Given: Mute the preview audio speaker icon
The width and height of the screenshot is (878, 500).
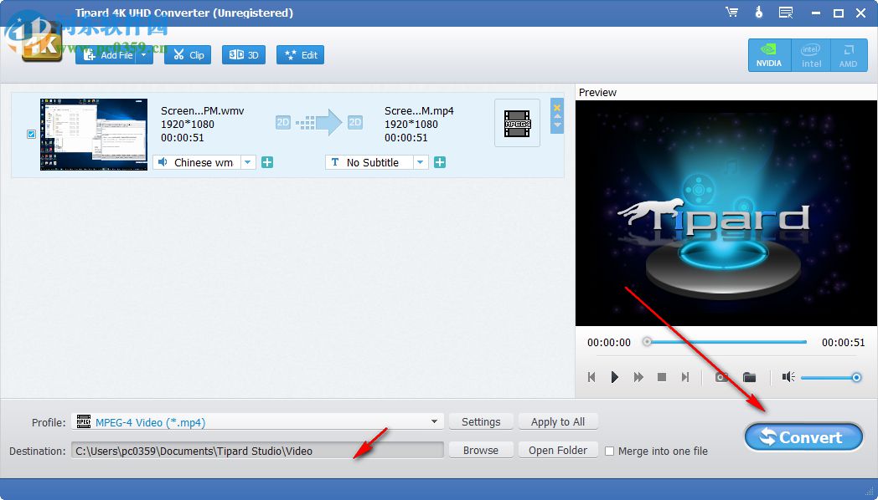Looking at the screenshot, I should (788, 377).
